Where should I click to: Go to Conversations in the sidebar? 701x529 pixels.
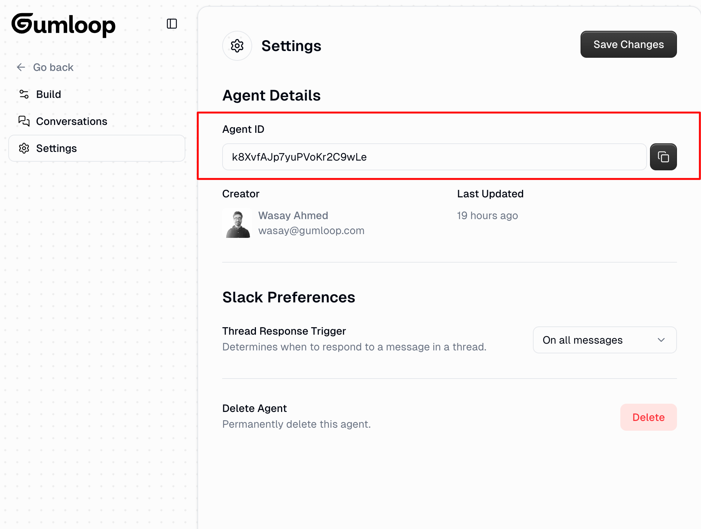click(x=71, y=121)
